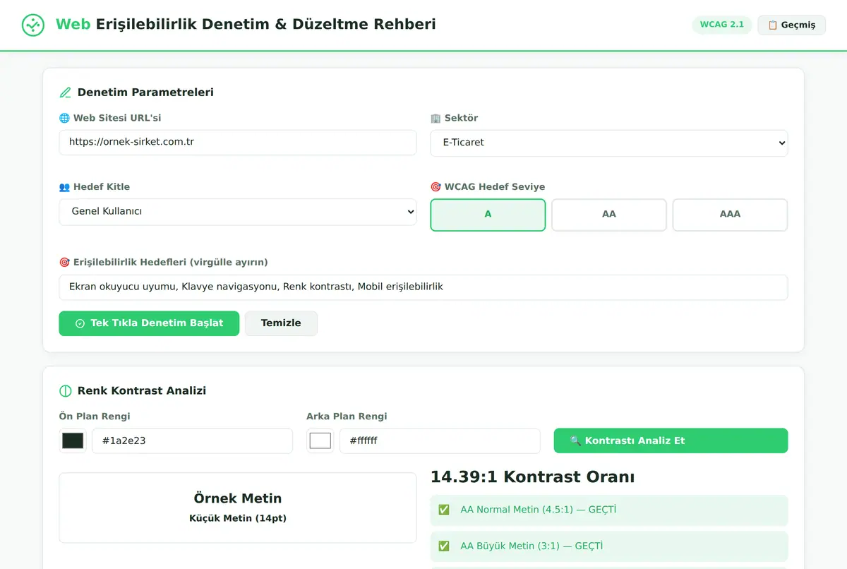The width and height of the screenshot is (847, 569).
Task: Click the clipboard icon in Geçmiş button
Action: click(x=772, y=25)
